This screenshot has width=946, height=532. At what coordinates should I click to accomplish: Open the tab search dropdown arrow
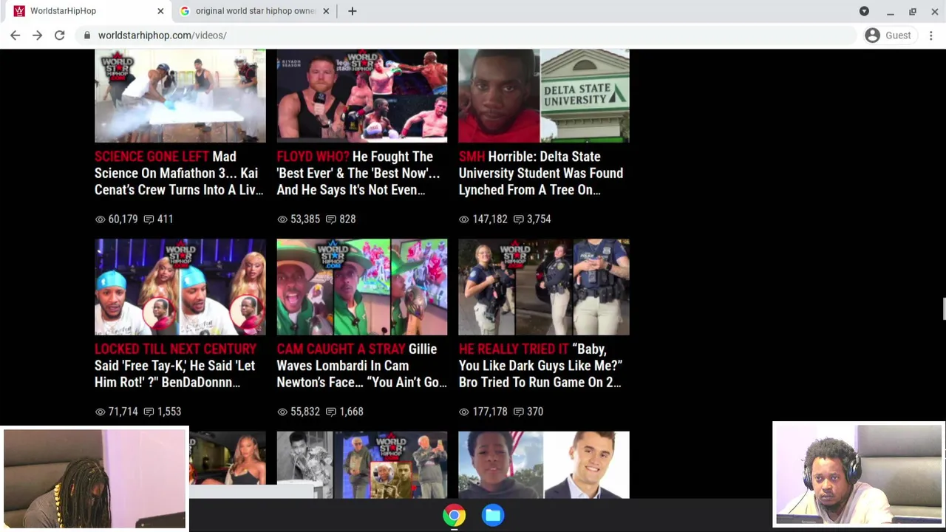pos(864,11)
